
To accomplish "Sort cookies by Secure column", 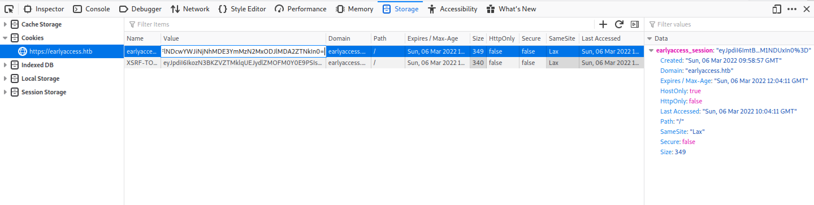I will (x=533, y=38).
